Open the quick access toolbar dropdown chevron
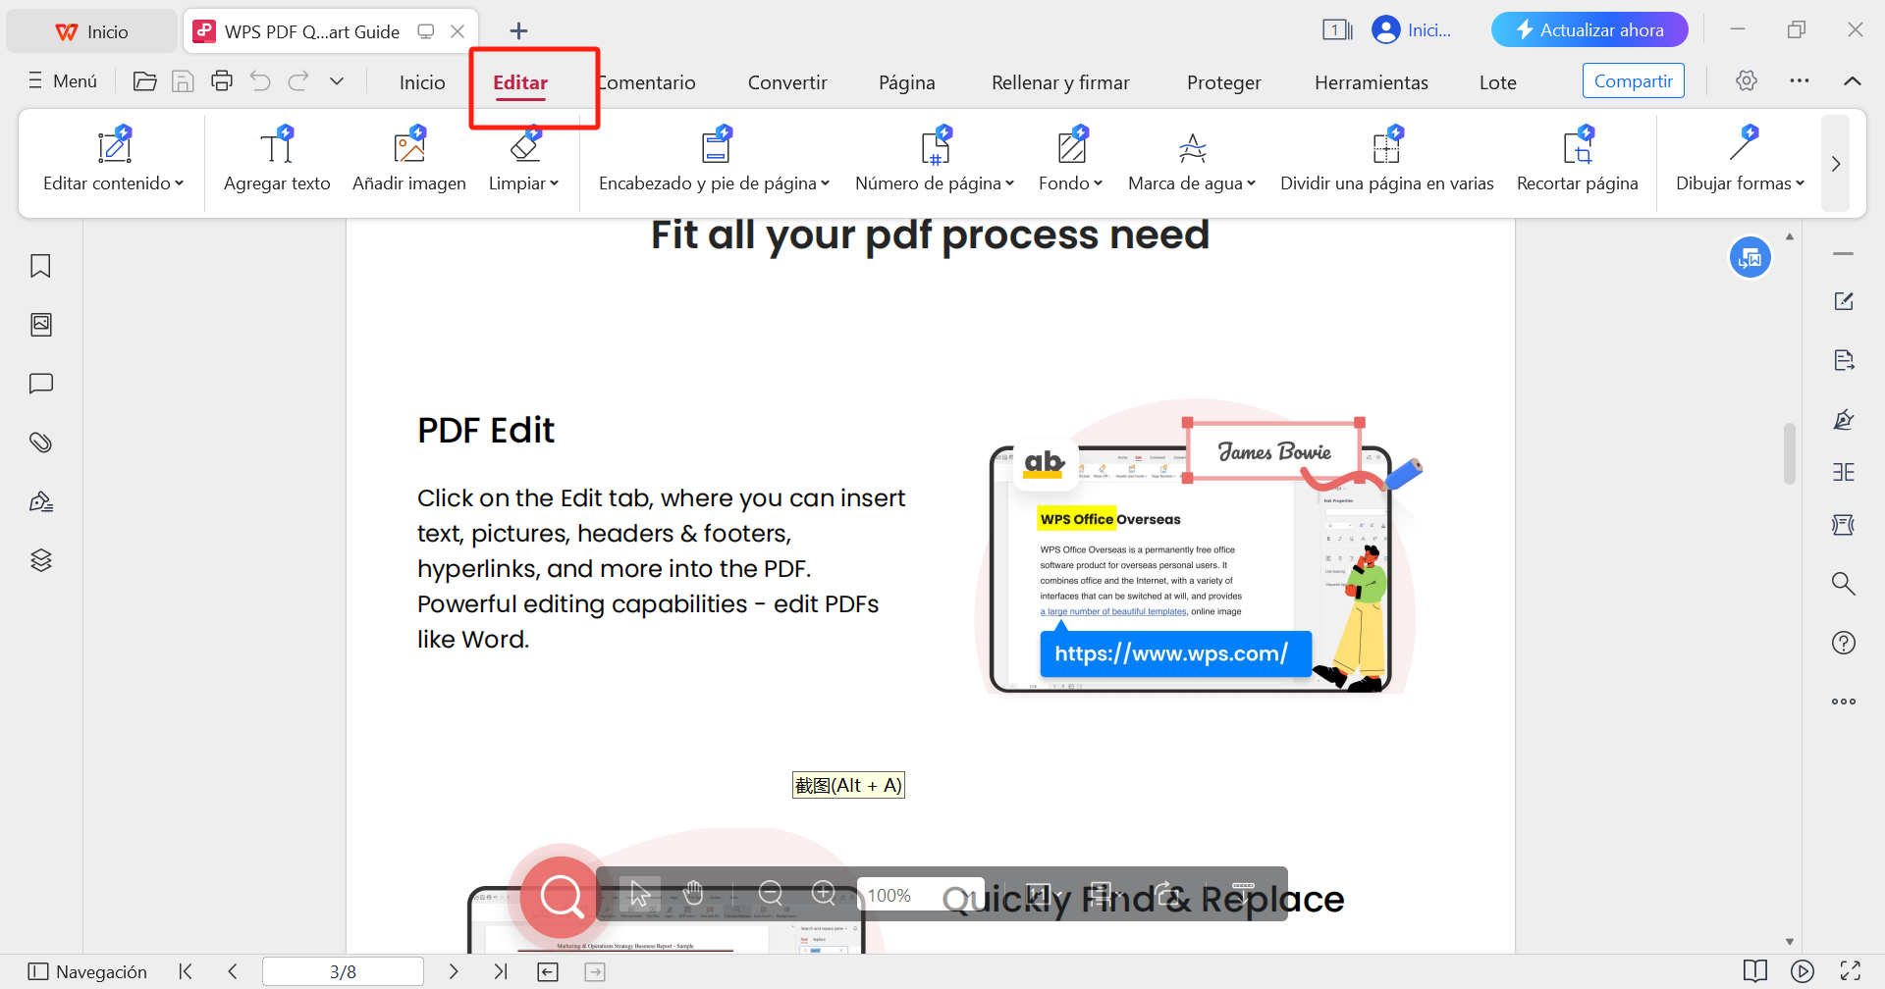 click(x=337, y=81)
